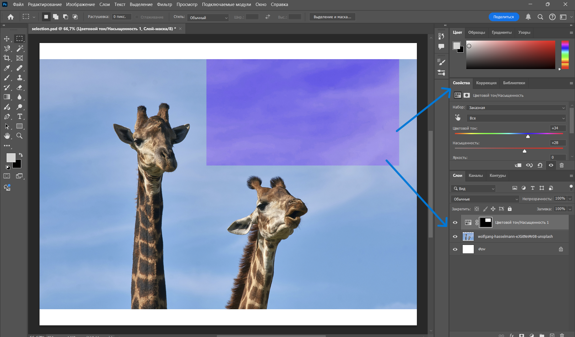Select the Horizontal Type tool

[20, 117]
